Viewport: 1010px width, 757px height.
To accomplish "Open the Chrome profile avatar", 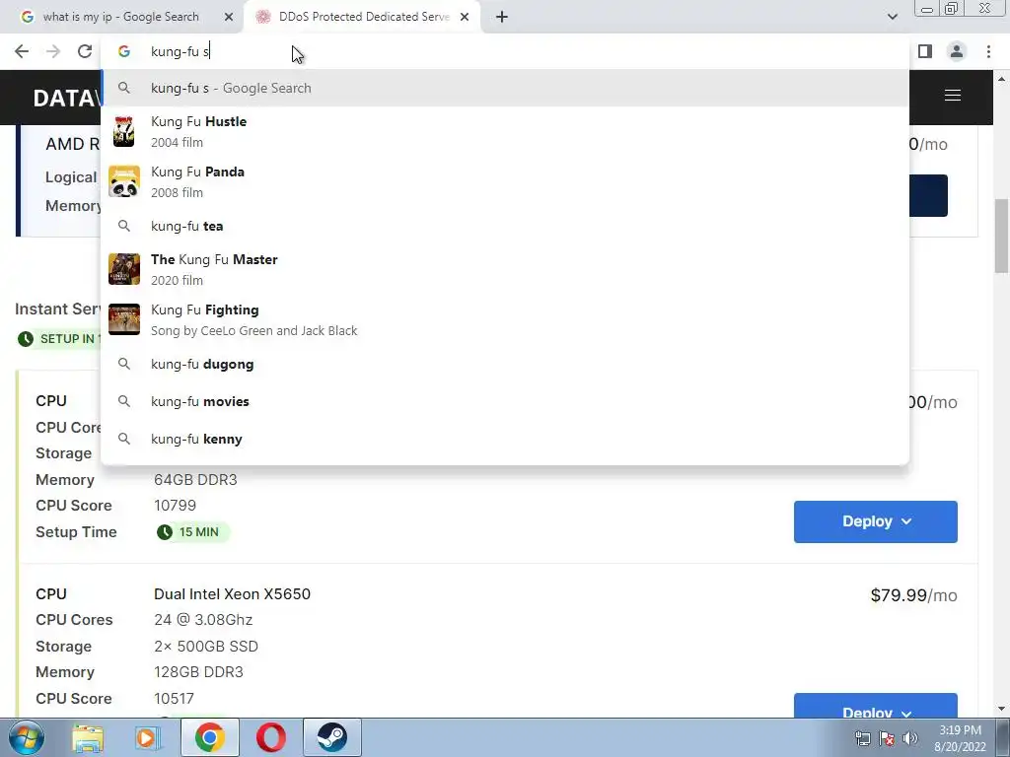I will tap(957, 51).
